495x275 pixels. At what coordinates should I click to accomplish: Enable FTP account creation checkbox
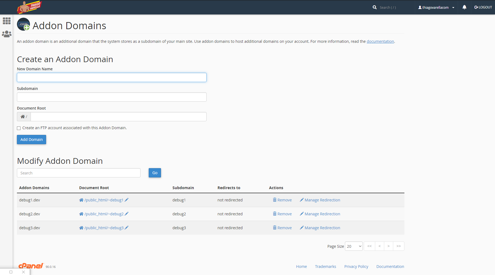pyautogui.click(x=19, y=128)
